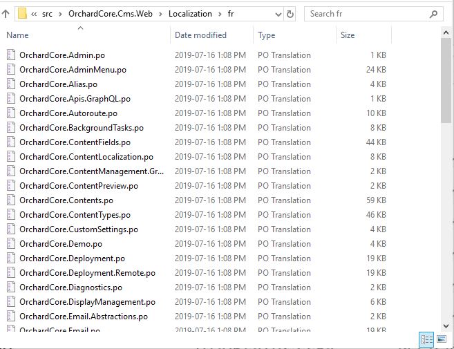Expand chevron after Localization breadcrumb

tap(220, 14)
